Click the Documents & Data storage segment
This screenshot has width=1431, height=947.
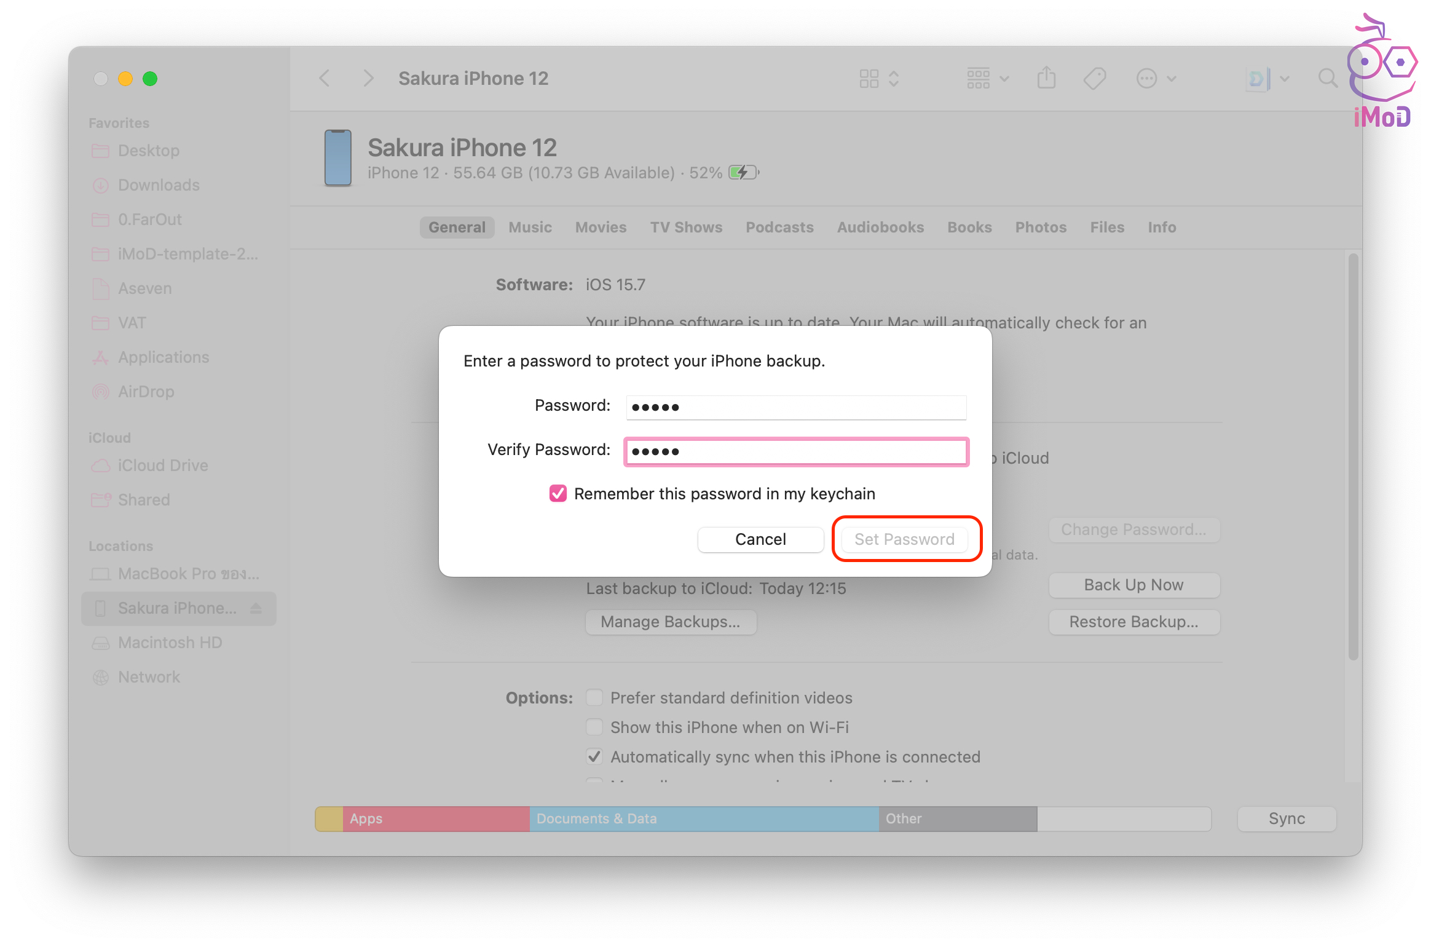tap(703, 818)
